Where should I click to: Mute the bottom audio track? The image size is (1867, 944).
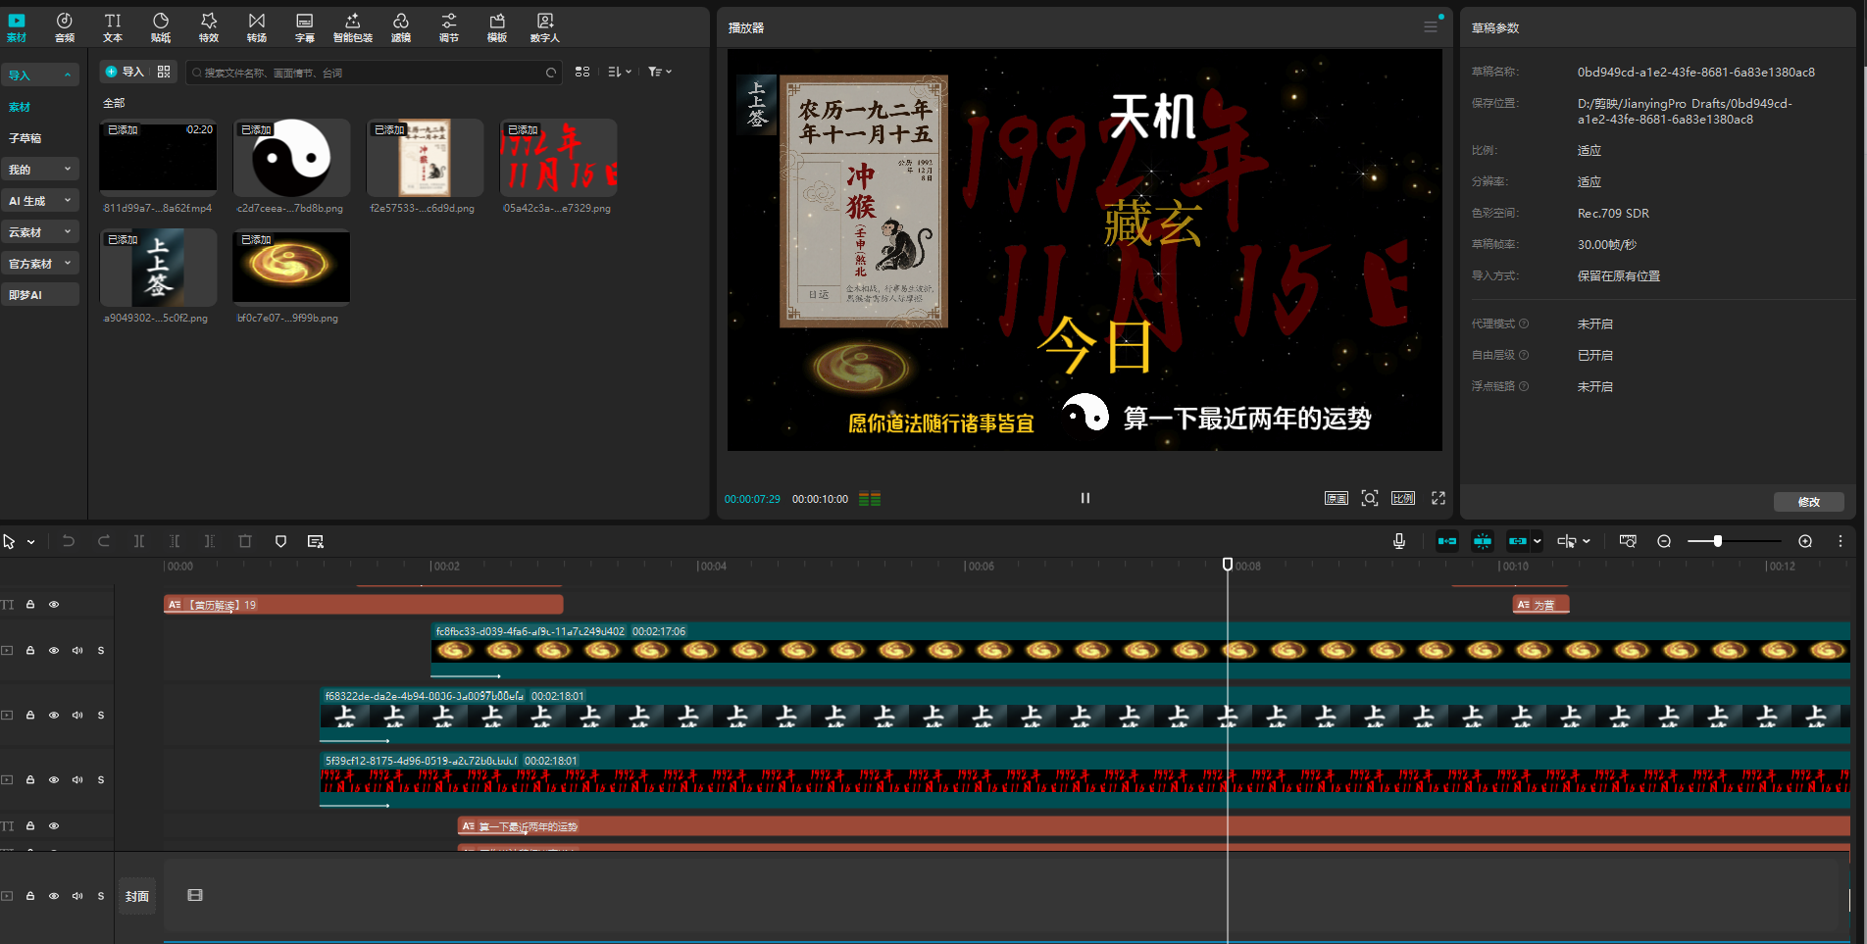click(77, 895)
